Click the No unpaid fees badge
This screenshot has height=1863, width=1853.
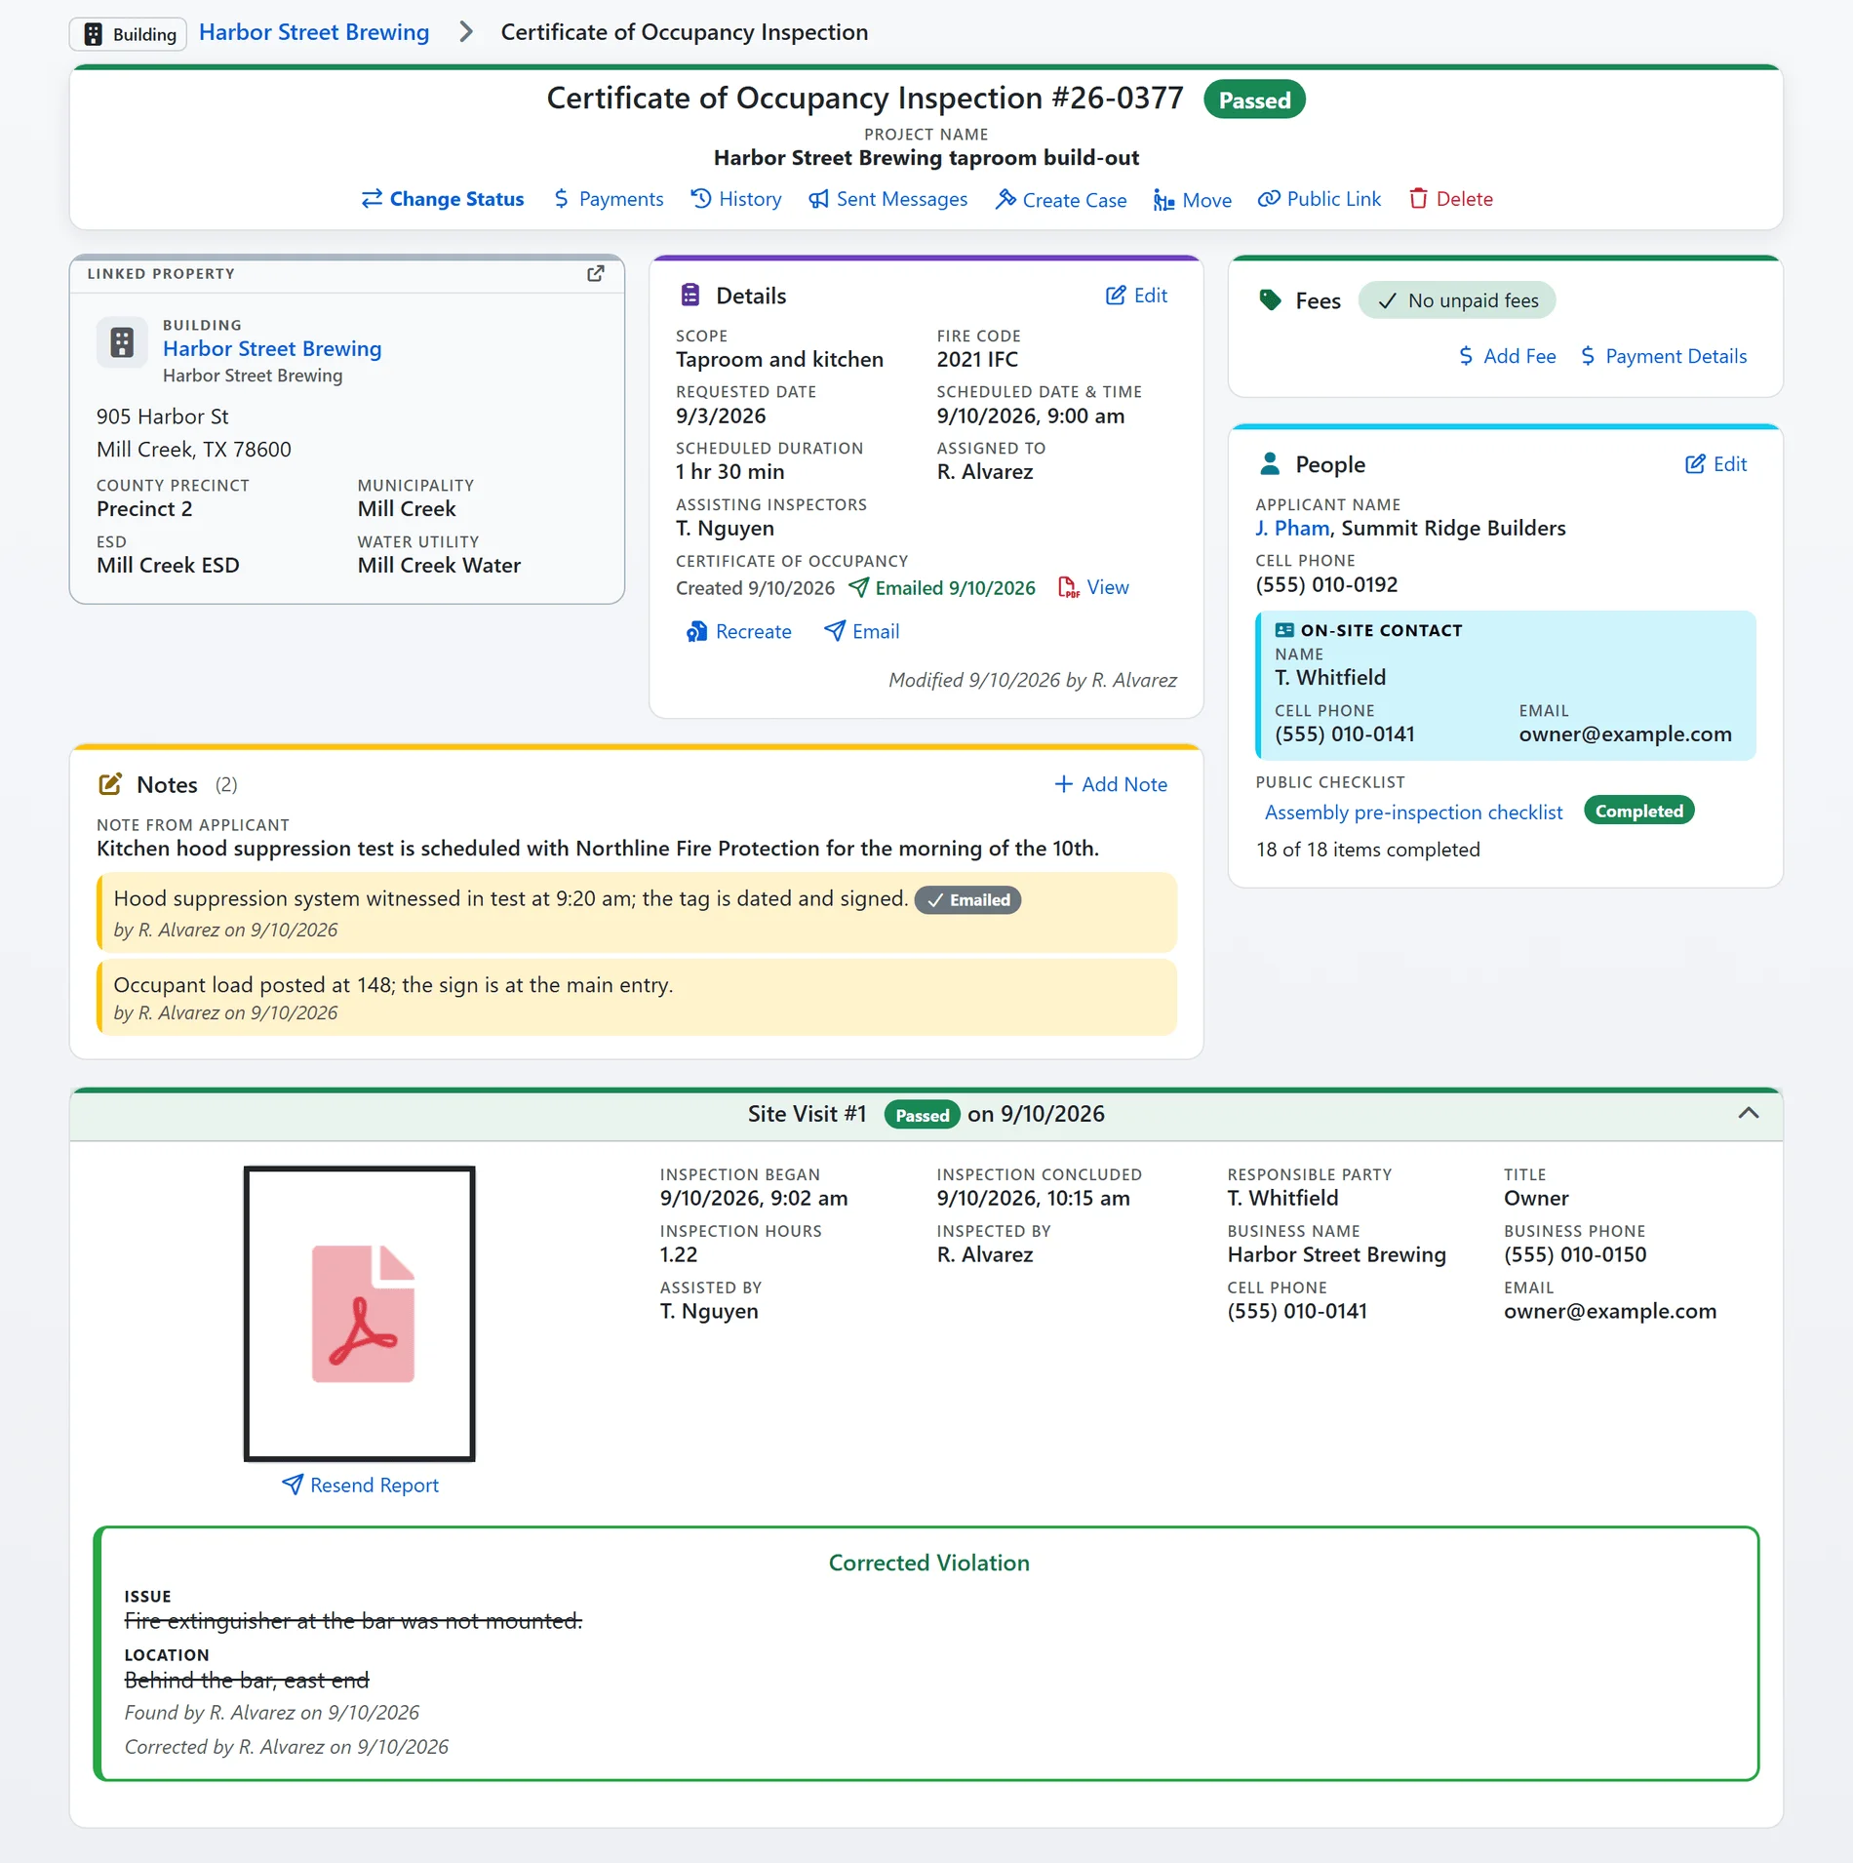tap(1457, 300)
